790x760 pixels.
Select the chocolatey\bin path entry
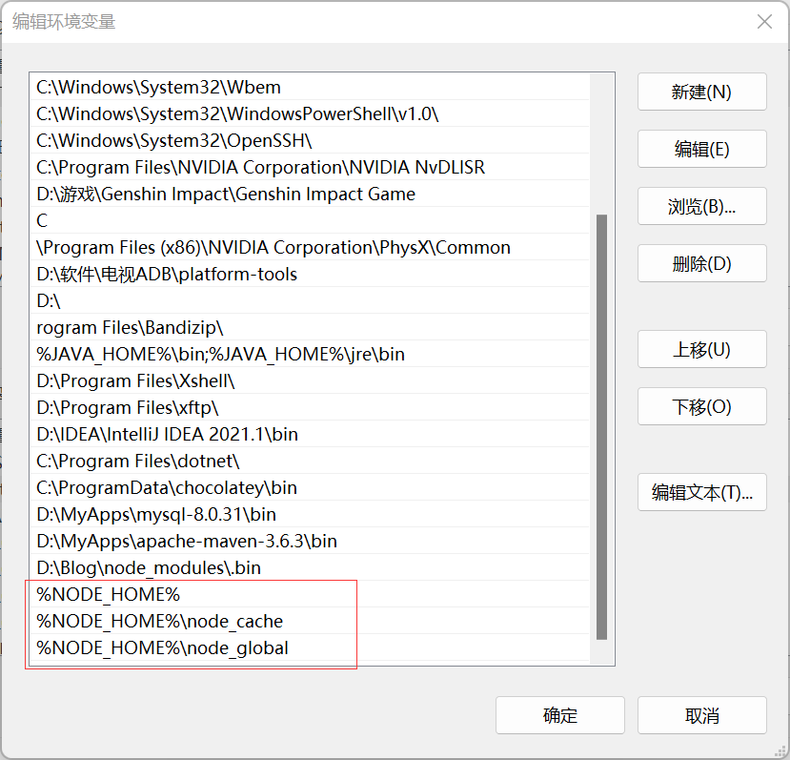click(x=167, y=488)
